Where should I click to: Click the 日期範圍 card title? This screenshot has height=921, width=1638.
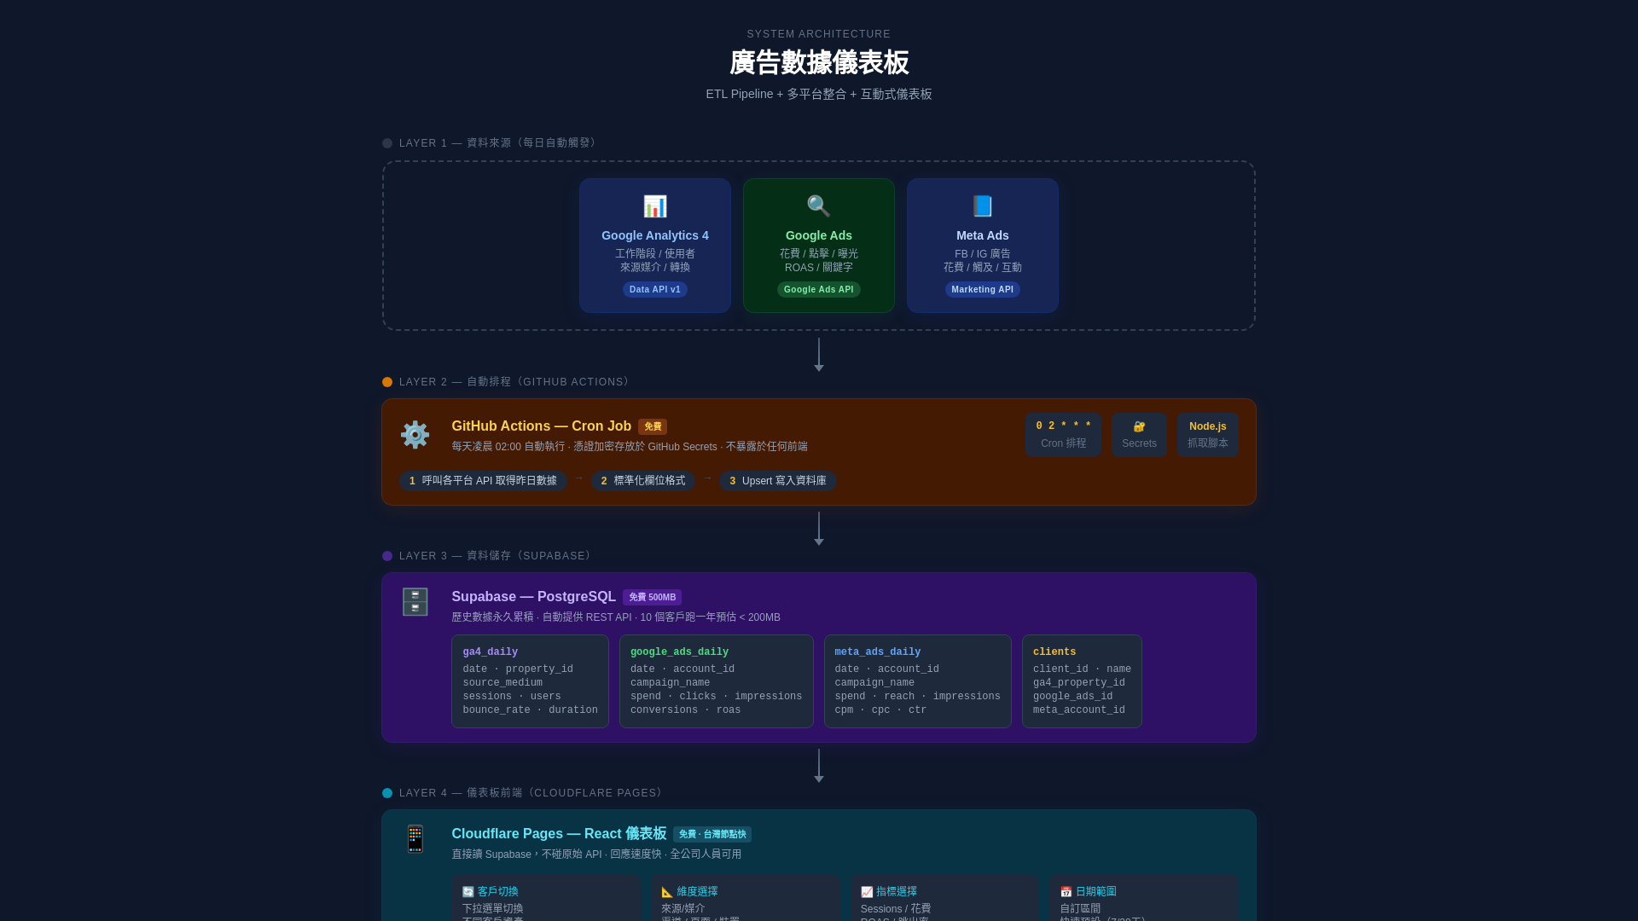coord(1096,892)
